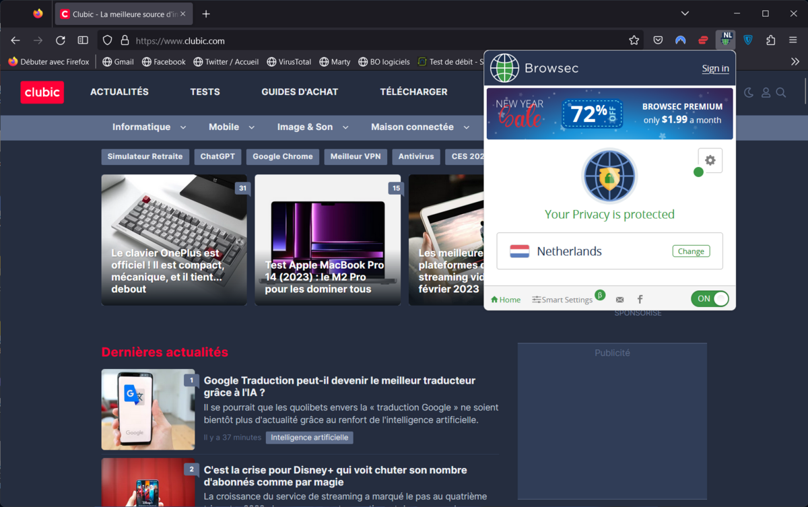Open Gmail bookmark
The height and width of the screenshot is (507, 808).
tap(119, 61)
